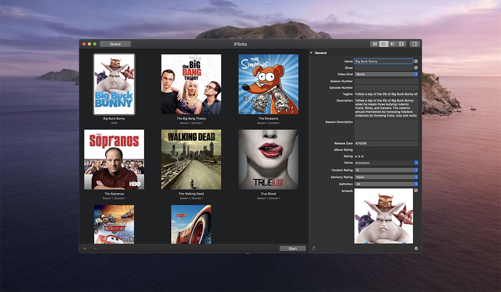Switch to the chapters list view
The image size is (501, 292).
pyautogui.click(x=393, y=44)
